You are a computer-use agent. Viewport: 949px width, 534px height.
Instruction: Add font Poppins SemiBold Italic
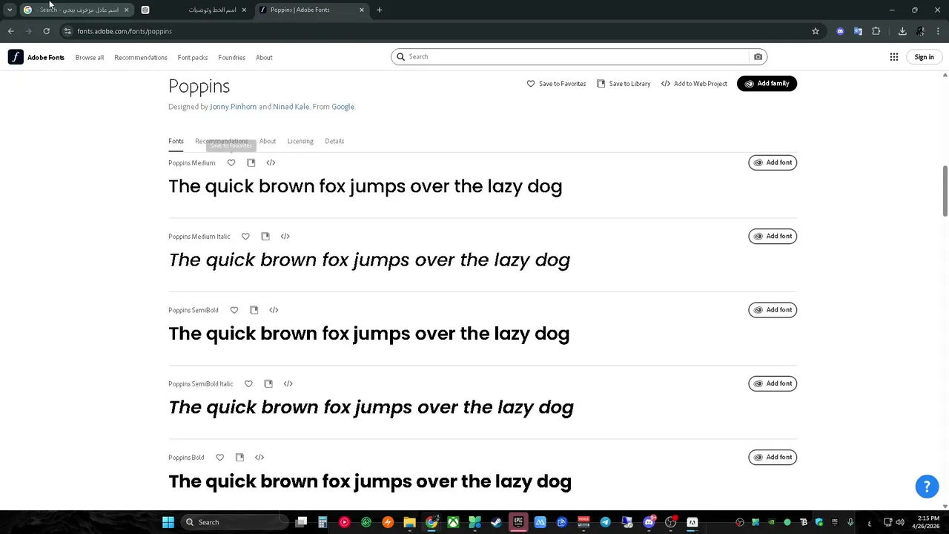coord(773,383)
